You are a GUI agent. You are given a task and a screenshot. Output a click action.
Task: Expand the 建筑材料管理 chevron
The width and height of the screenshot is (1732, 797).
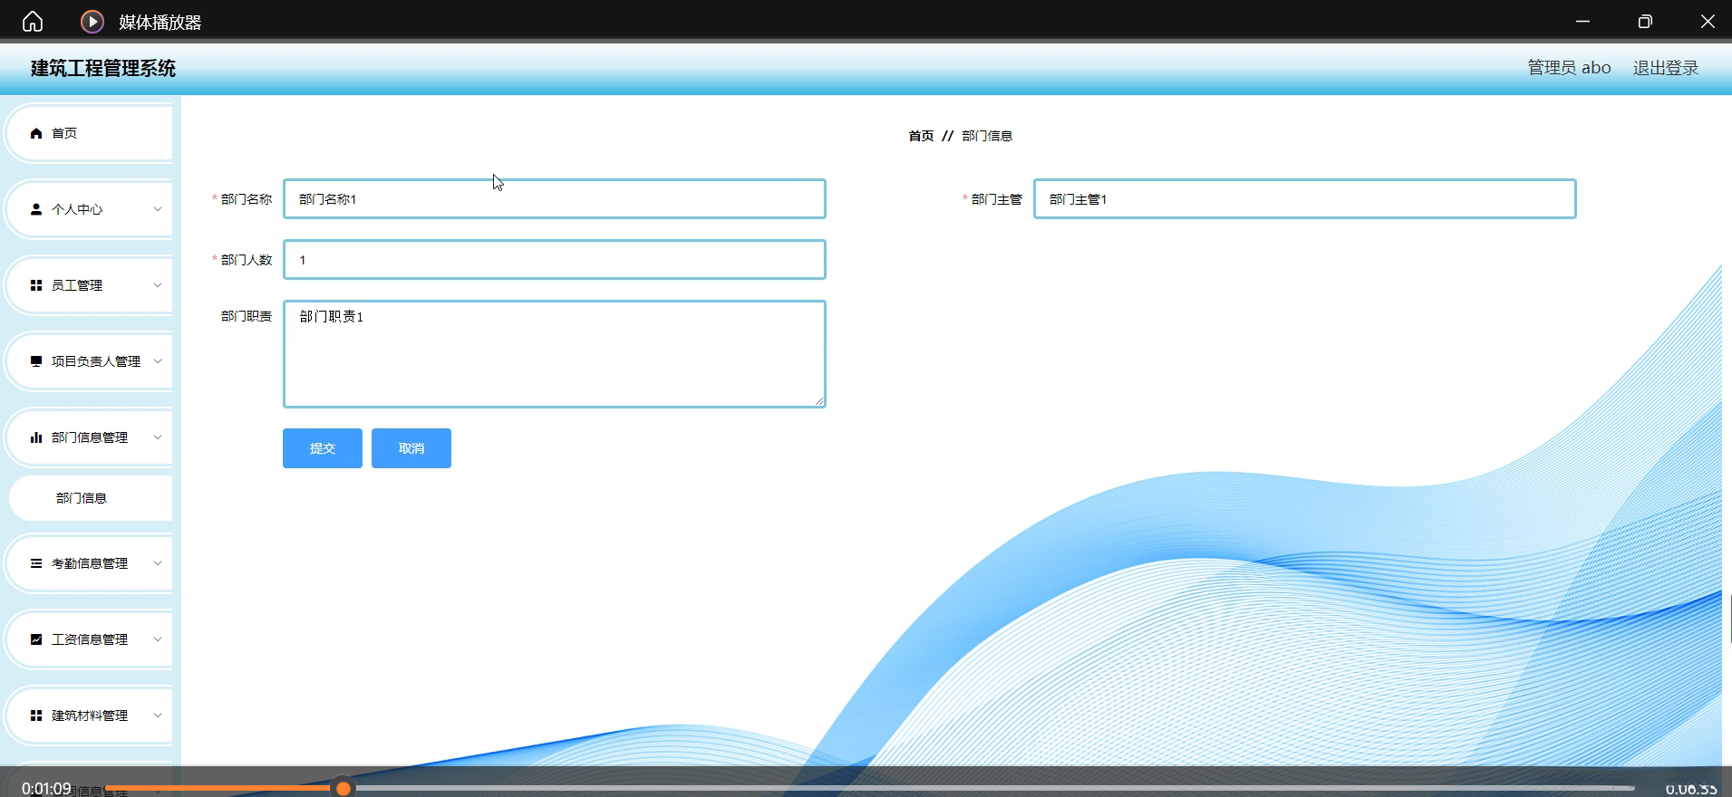(158, 715)
